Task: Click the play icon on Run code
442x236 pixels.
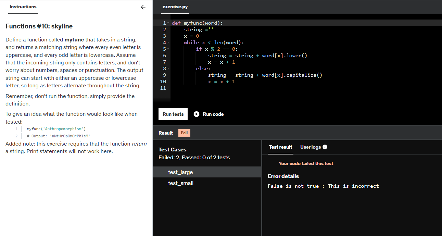Action: coord(196,114)
